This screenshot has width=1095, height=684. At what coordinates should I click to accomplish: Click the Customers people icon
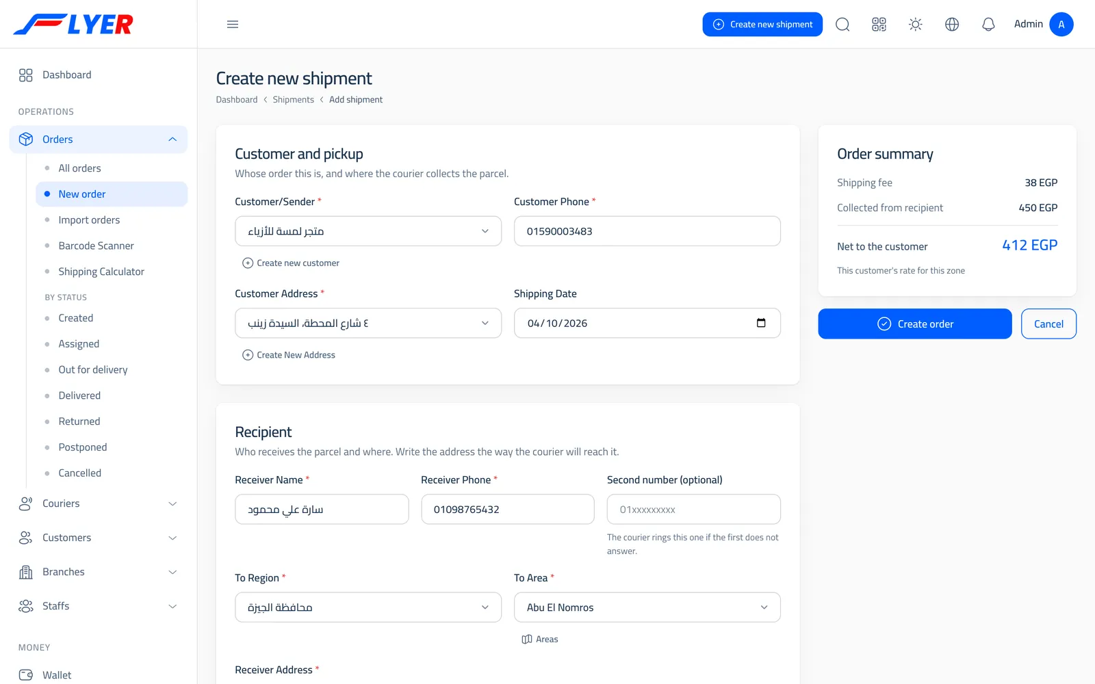coord(26,538)
